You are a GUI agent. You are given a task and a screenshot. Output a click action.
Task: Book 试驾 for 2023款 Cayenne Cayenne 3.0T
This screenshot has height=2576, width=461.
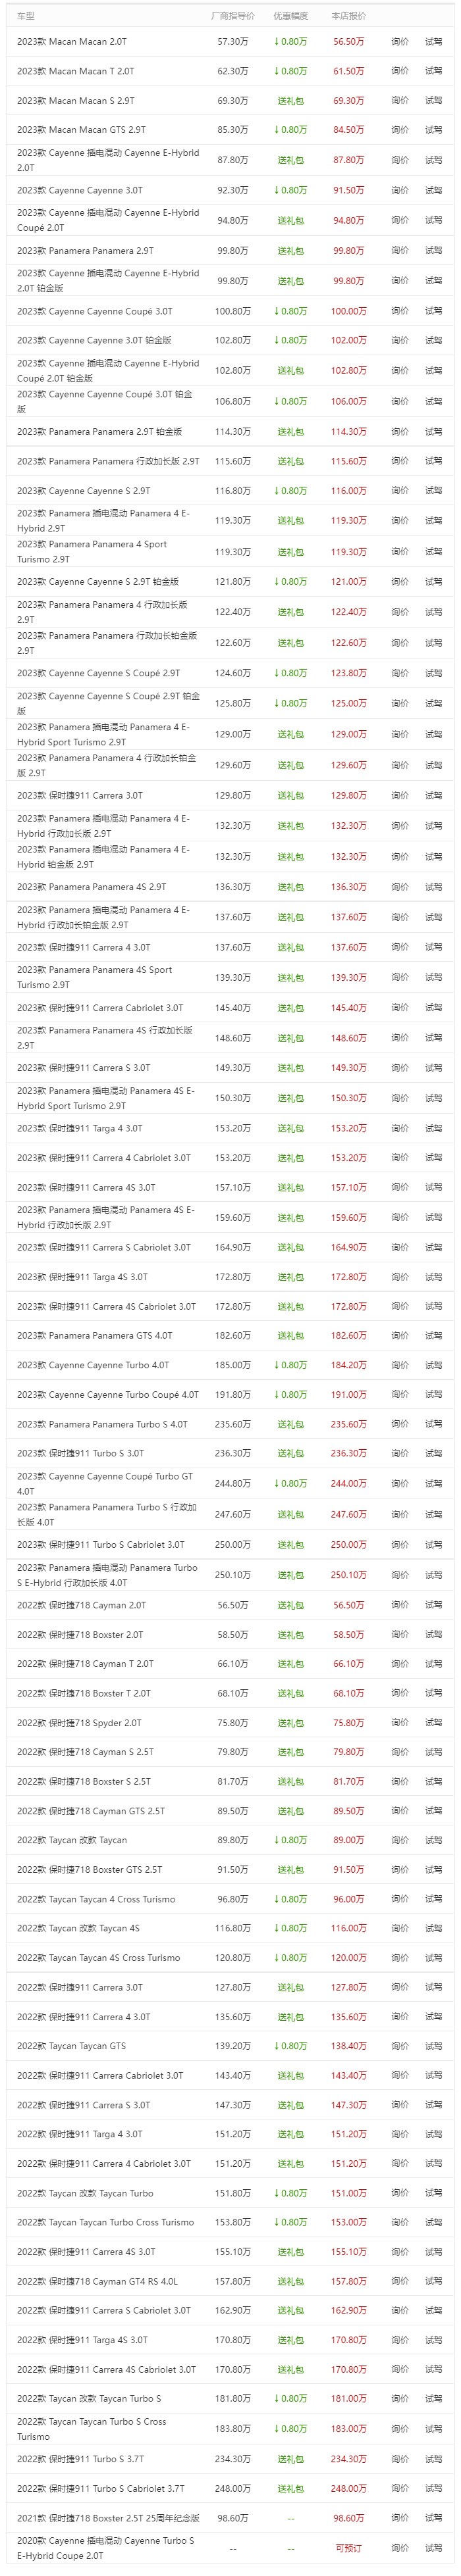pos(433,190)
